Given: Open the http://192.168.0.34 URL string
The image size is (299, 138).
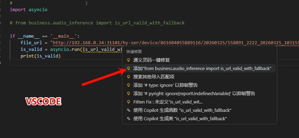Looking at the screenshot, I should tap(176, 43).
